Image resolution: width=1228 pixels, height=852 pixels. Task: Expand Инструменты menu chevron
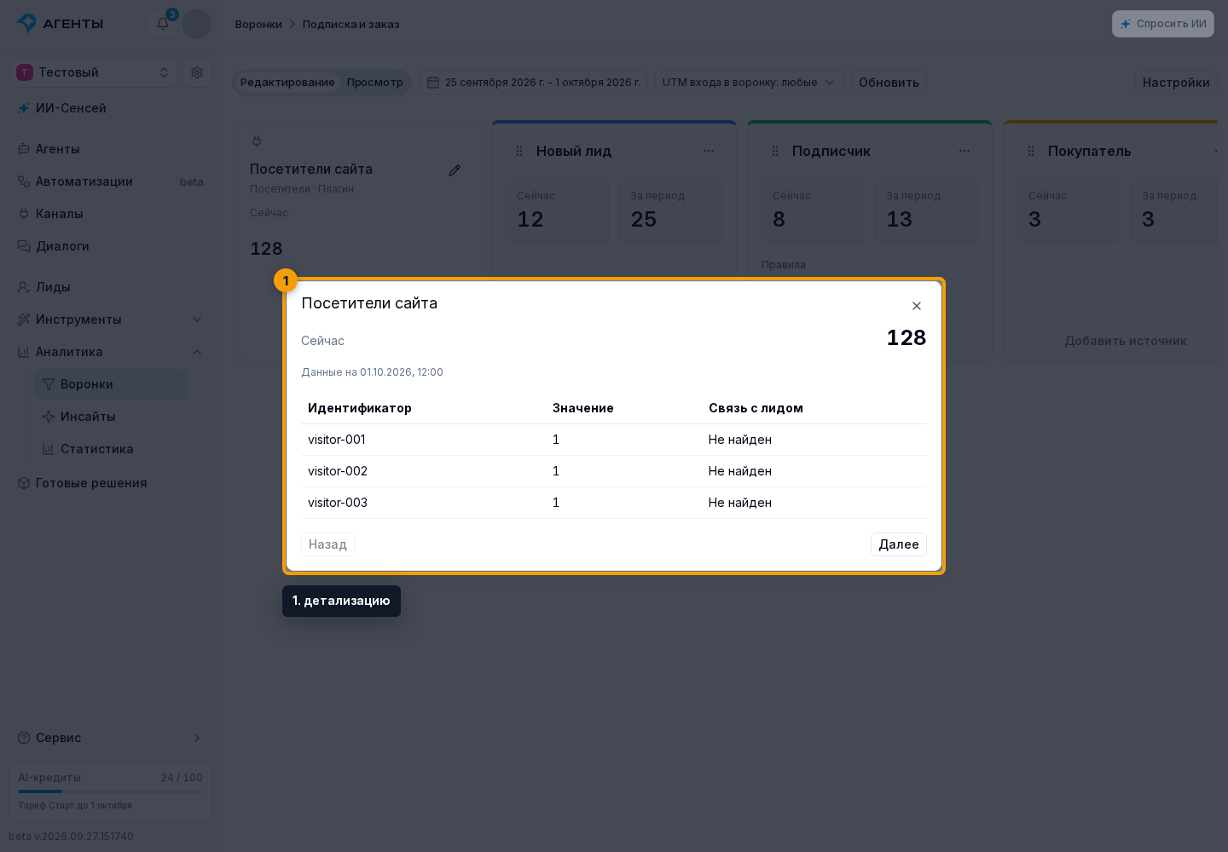197,319
